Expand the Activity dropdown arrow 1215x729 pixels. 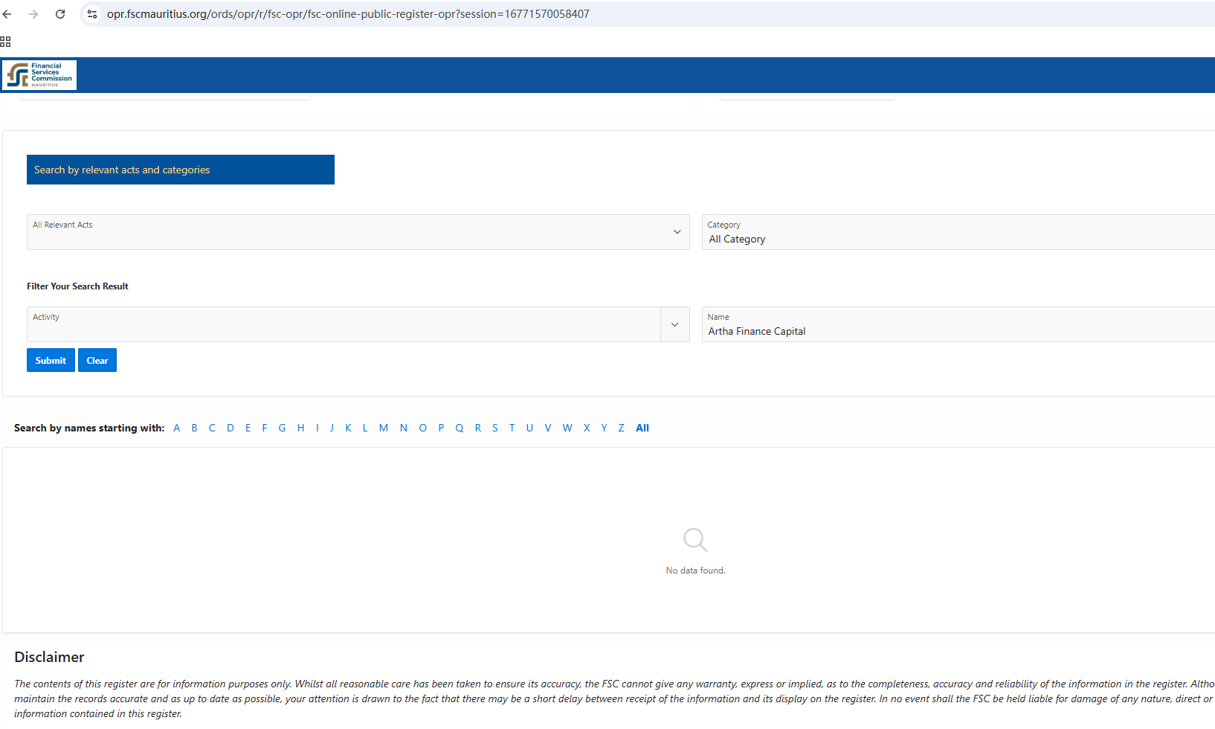(x=674, y=325)
